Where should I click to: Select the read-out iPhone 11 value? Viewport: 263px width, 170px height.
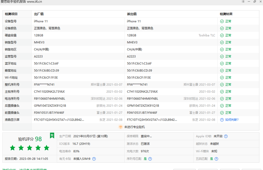[x=134, y=21]
